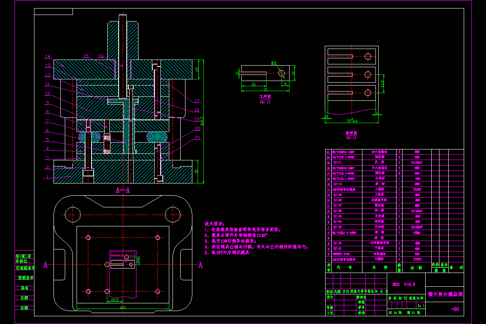Select part callout number 10
The height and width of the screenshot is (324, 486).
(47, 93)
